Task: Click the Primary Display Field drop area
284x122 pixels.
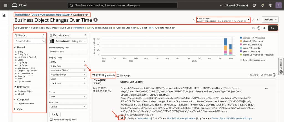Action: coord(68,52)
